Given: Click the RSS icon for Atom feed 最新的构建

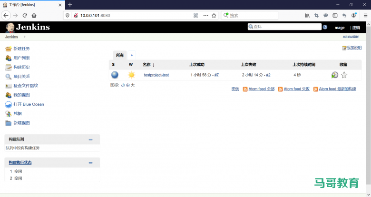Looking at the screenshot, I should 316,89.
